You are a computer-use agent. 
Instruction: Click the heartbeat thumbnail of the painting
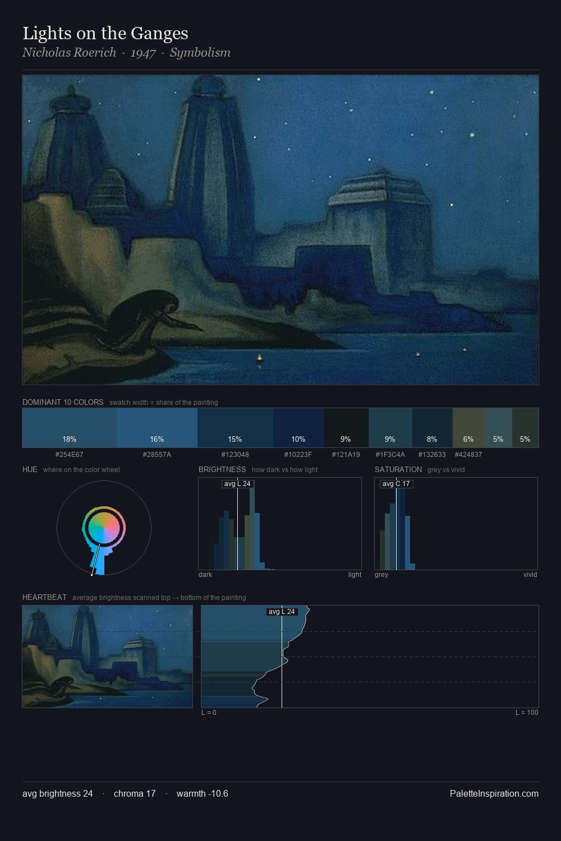pos(108,657)
